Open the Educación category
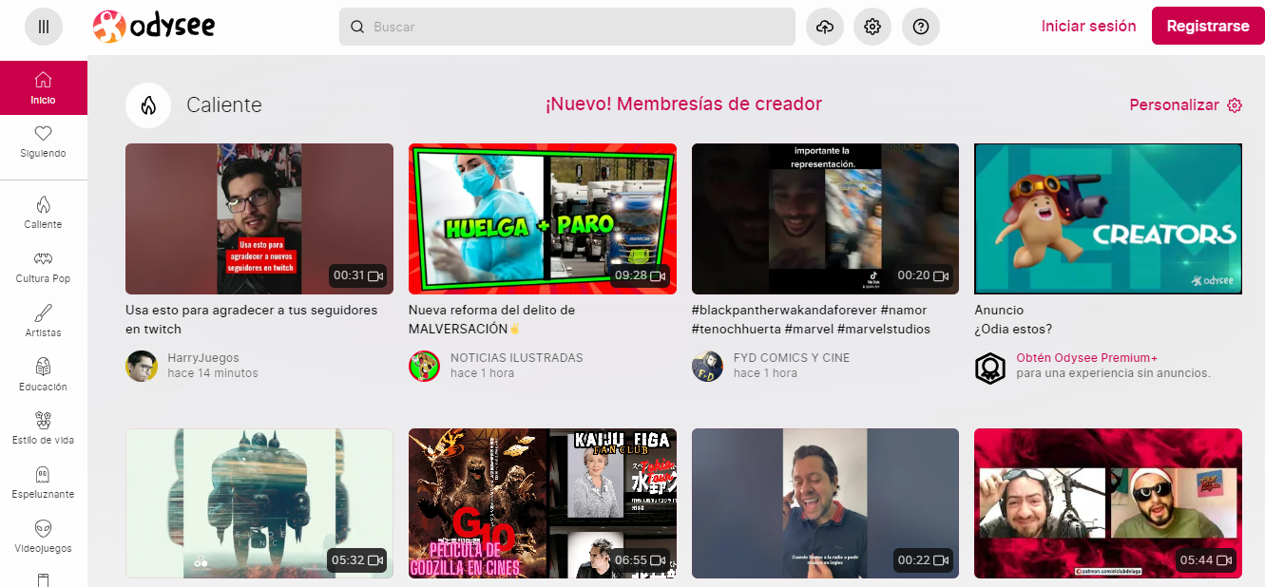The height and width of the screenshot is (587, 1265). (44, 375)
